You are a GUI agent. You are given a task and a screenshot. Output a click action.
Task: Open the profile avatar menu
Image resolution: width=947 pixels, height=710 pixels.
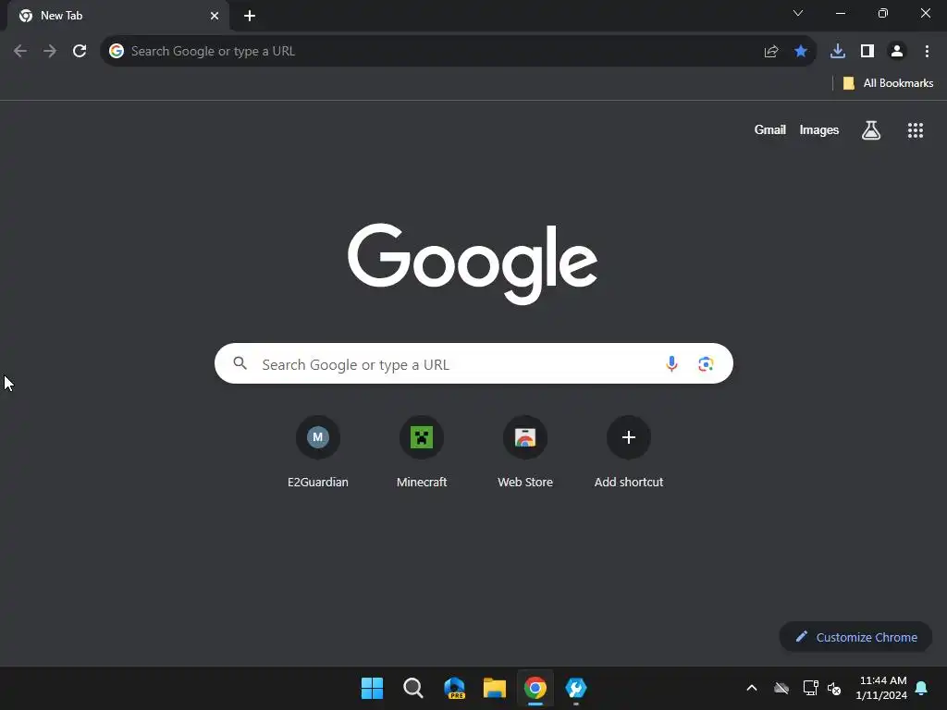[x=897, y=52]
